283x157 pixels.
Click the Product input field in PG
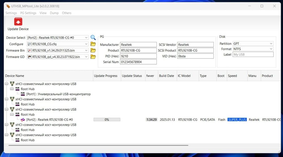click(138, 50)
